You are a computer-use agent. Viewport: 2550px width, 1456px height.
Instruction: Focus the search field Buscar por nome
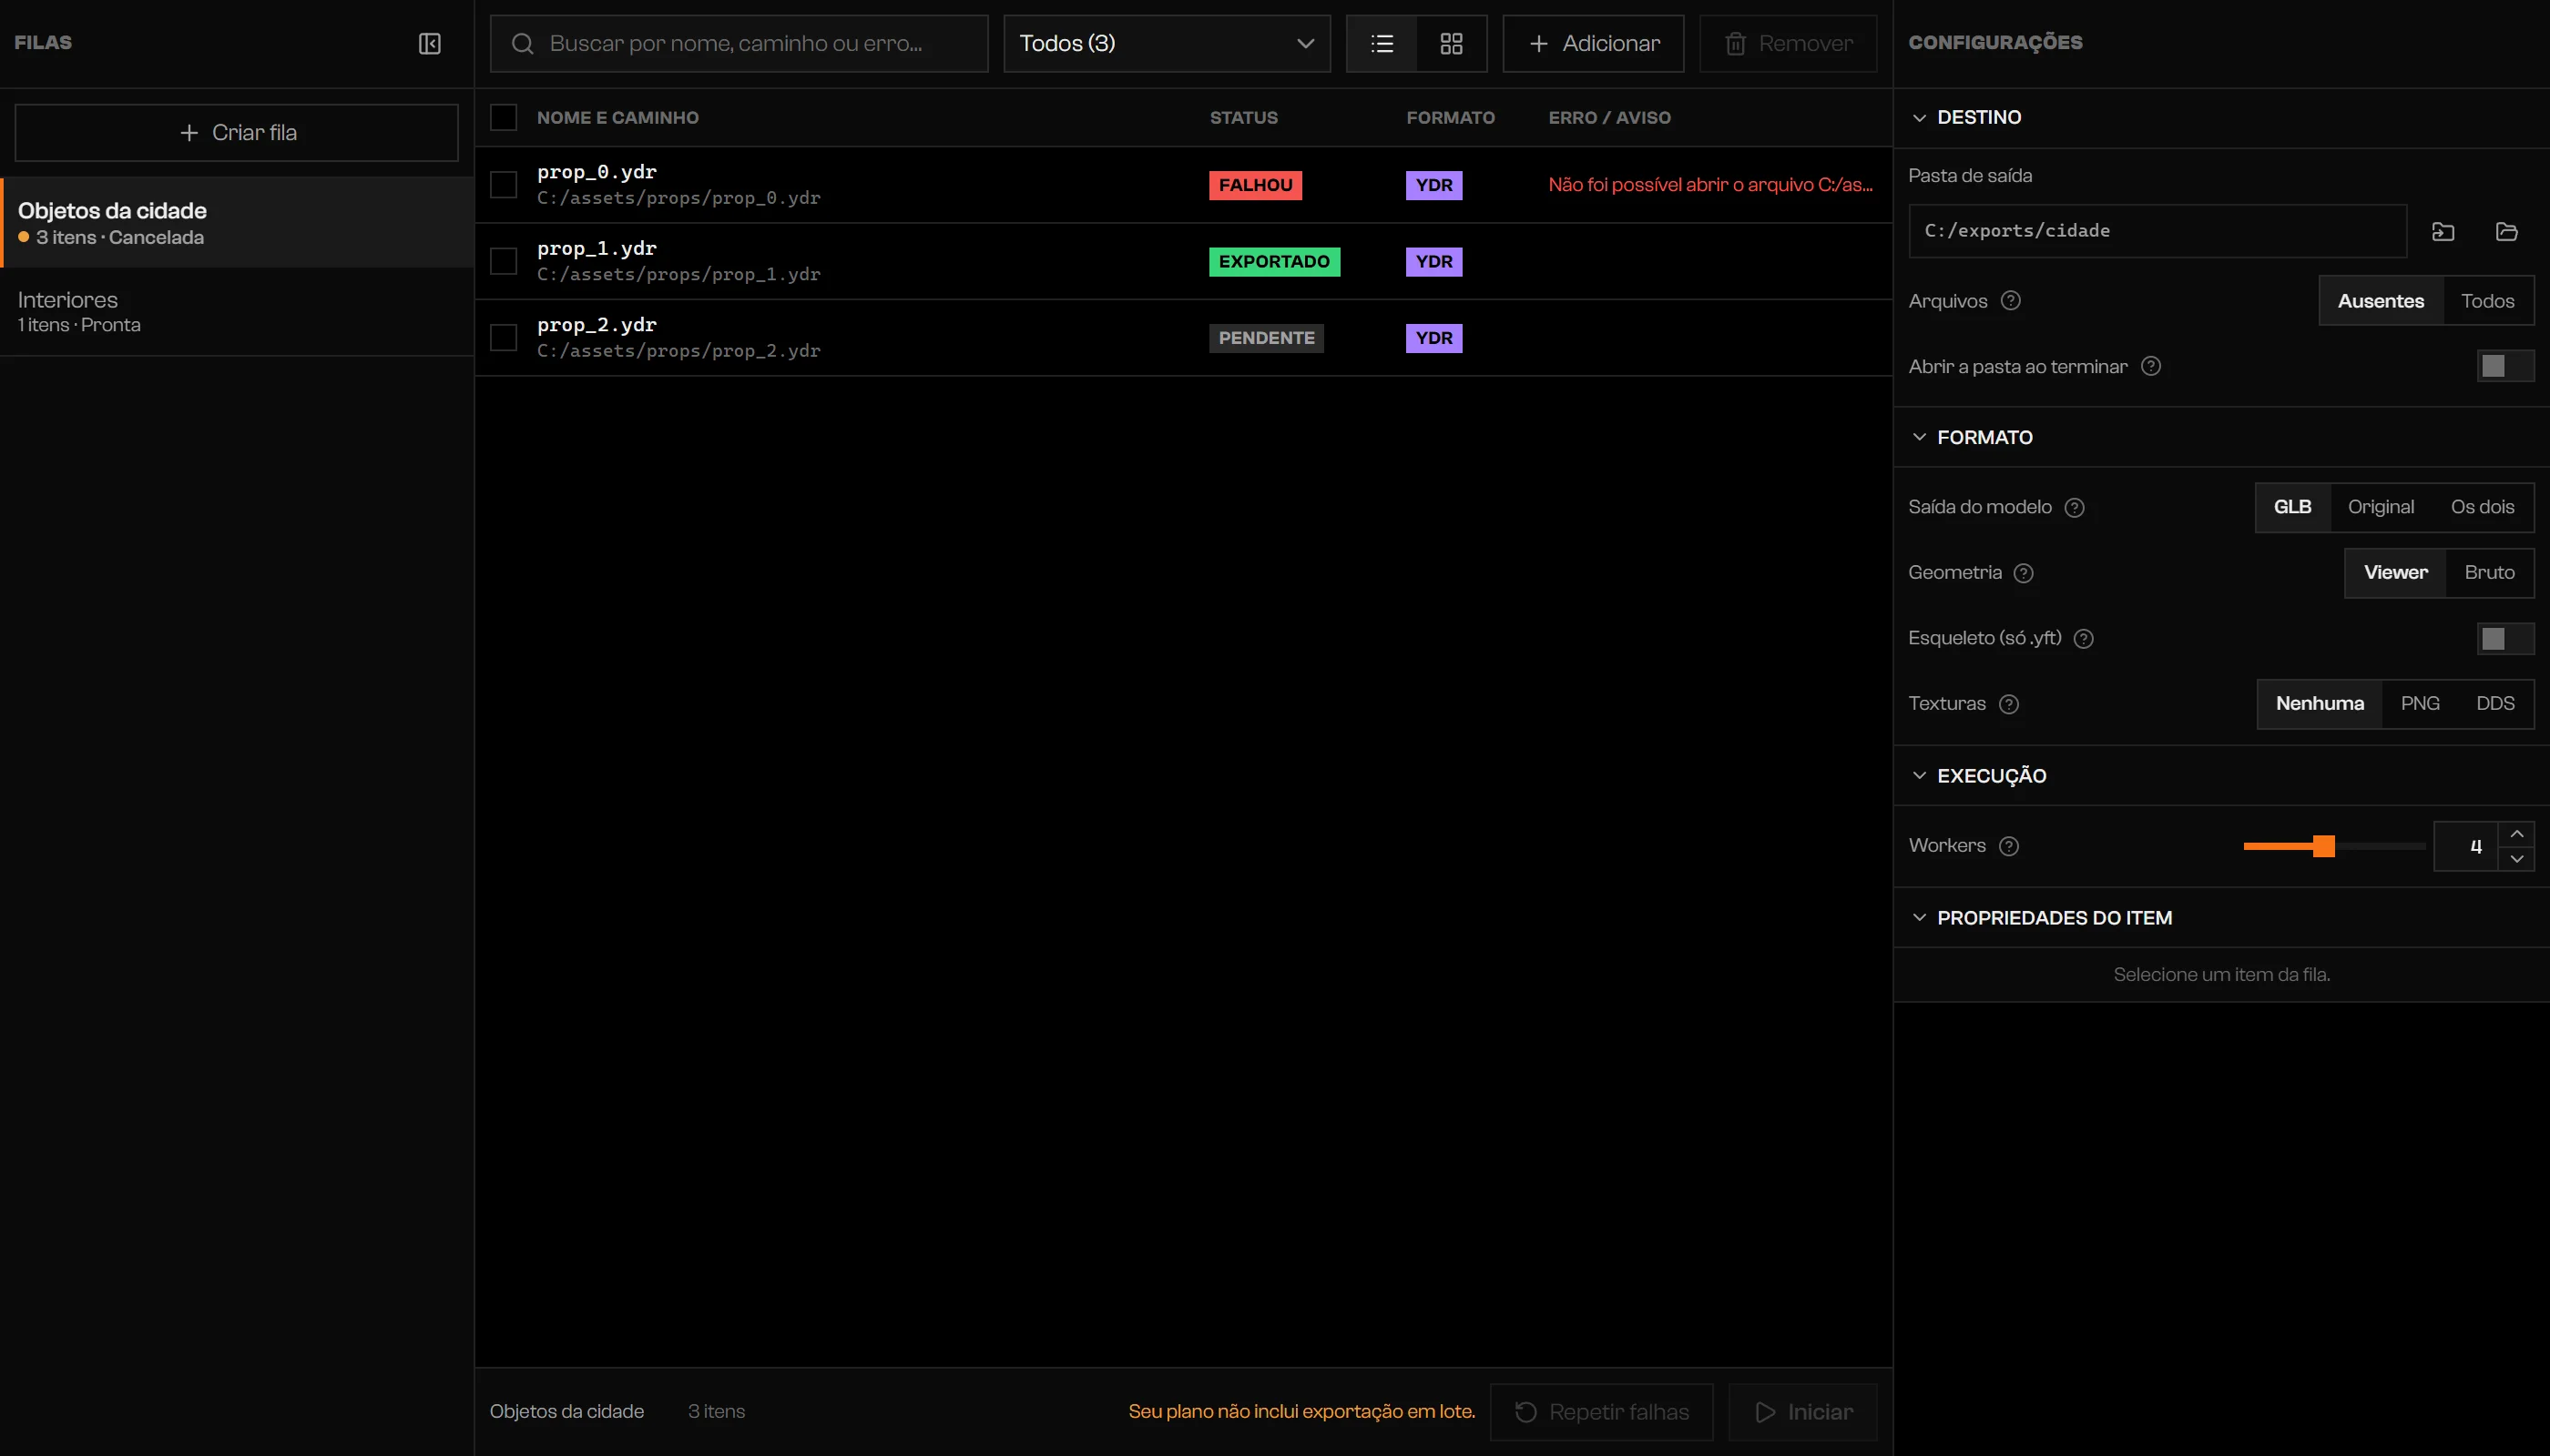tap(739, 43)
